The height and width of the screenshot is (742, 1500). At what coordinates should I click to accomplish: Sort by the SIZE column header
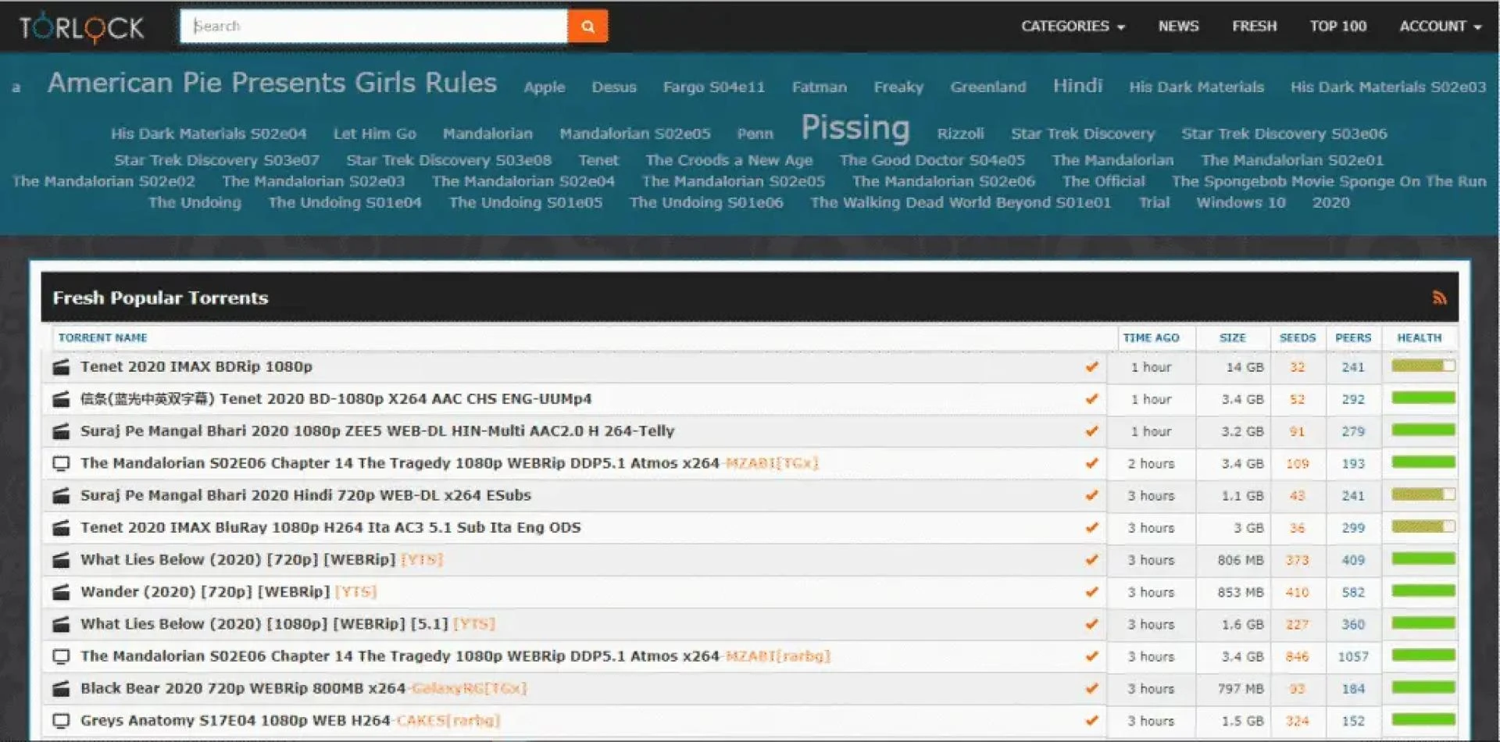[x=1233, y=337]
